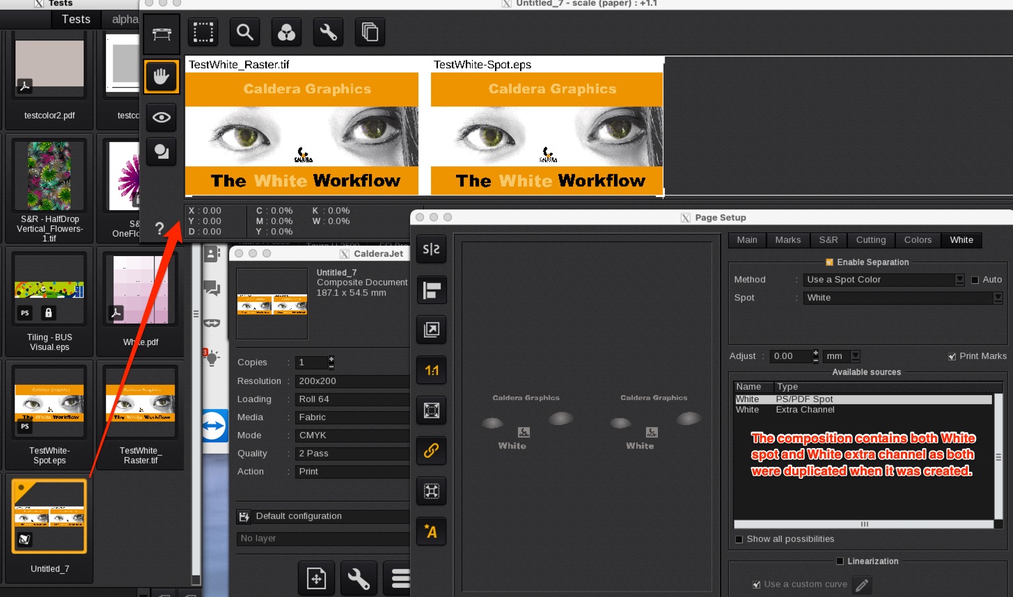Open the color circles tool

click(286, 32)
